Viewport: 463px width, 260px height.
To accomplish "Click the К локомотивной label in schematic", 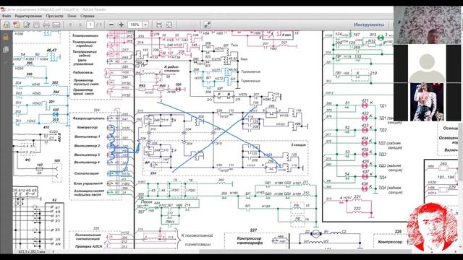I will pyautogui.click(x=197, y=235).
